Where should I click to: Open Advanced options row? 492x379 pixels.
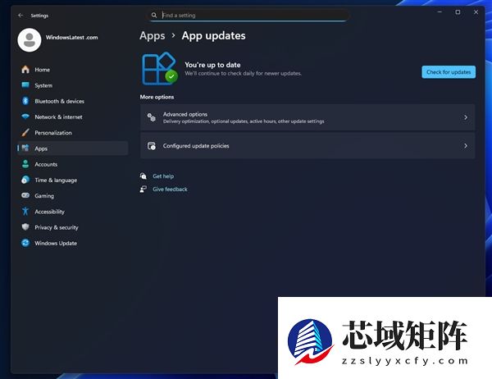pyautogui.click(x=307, y=117)
